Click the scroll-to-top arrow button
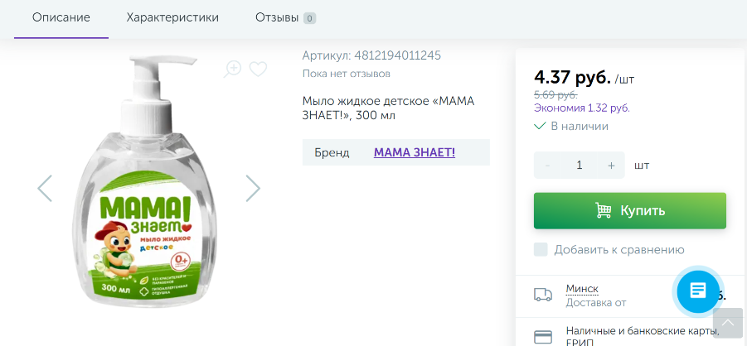This screenshot has height=346, width=747. click(x=727, y=322)
